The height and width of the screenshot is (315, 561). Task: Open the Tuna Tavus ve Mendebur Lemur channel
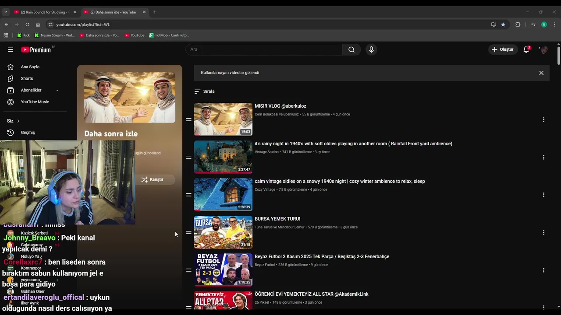click(x=279, y=227)
